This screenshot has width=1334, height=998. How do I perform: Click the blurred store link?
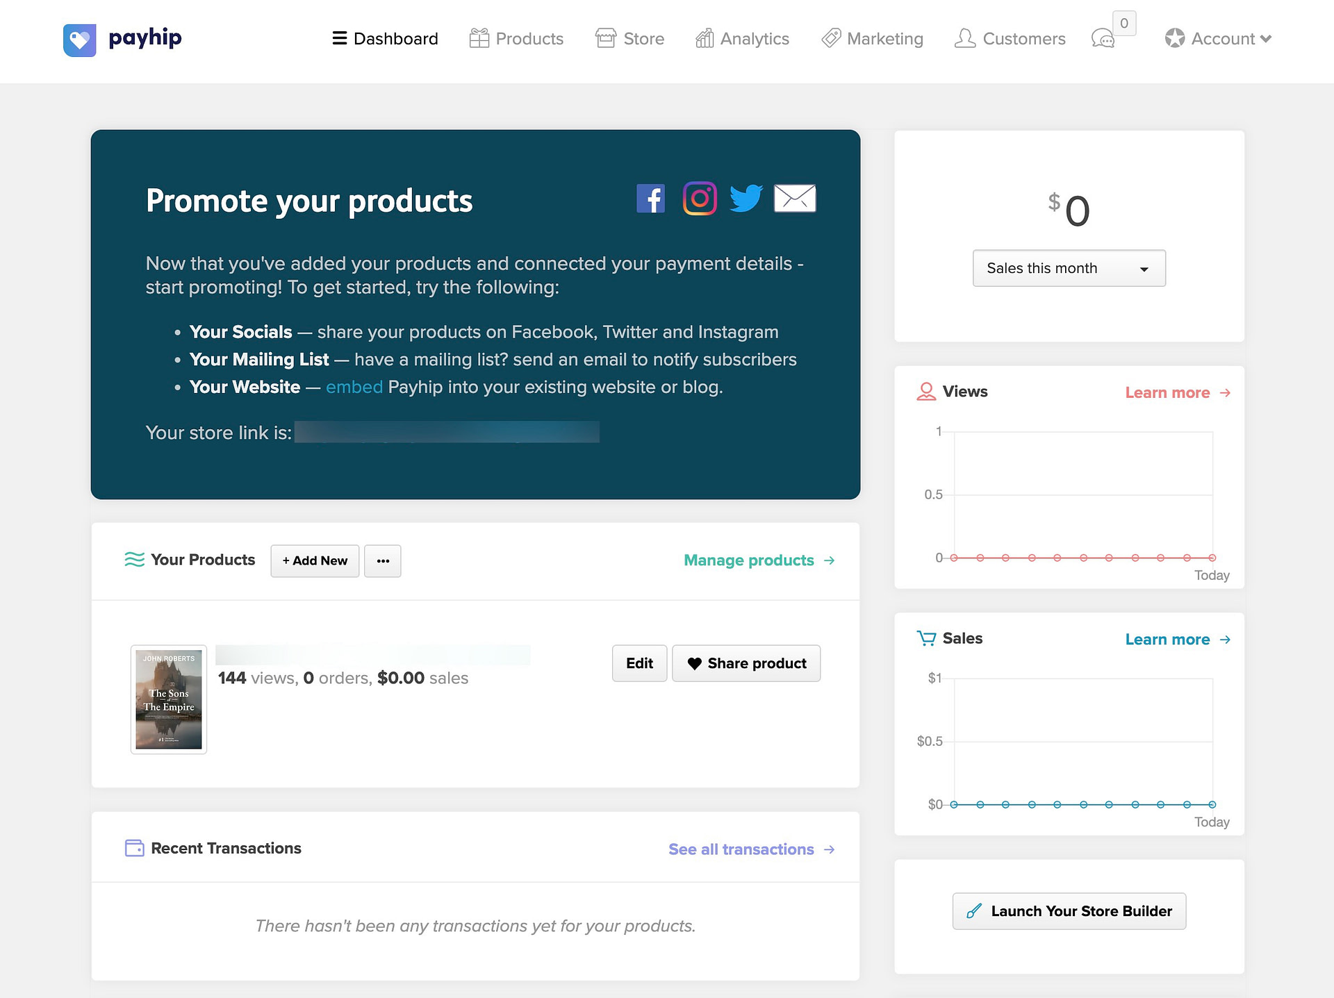(447, 432)
